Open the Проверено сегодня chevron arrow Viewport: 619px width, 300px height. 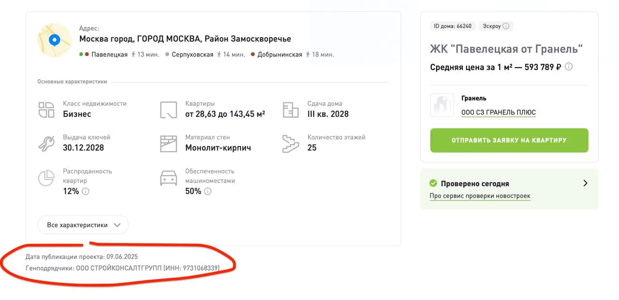click(585, 183)
